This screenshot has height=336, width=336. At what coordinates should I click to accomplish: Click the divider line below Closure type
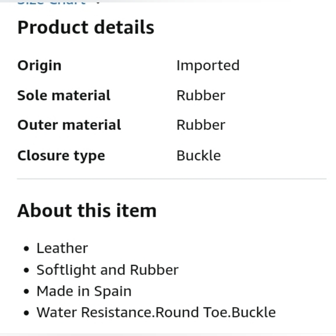tap(172, 178)
